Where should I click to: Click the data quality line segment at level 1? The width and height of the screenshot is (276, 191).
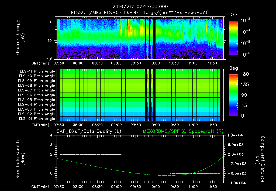(146, 164)
